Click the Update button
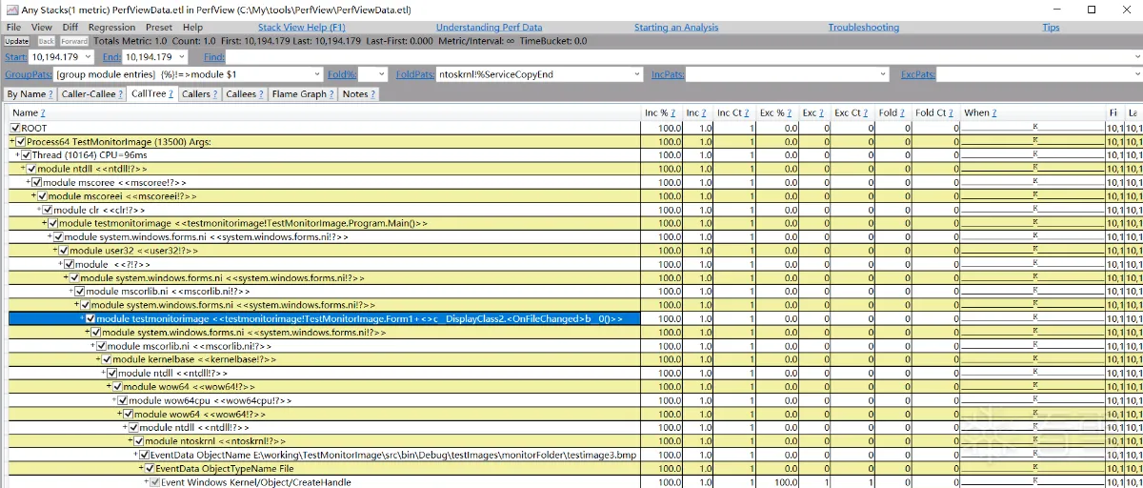 16,42
